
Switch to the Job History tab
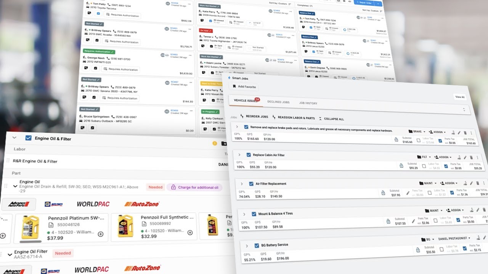coord(308,103)
